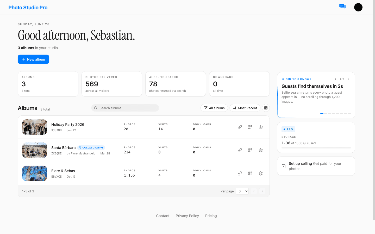Show QR code for Santa Bárbara album
Image resolution: width=375 pixels, height=234 pixels.
tap(250, 150)
